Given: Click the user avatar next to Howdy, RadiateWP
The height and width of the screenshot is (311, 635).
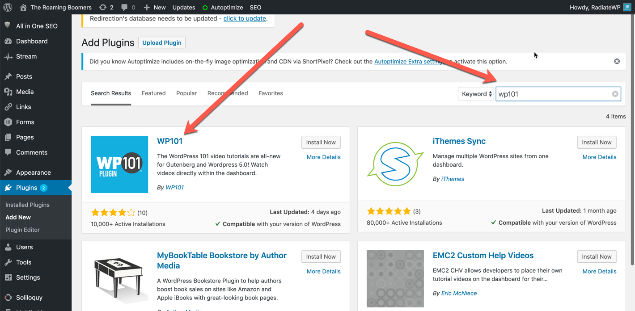Looking at the screenshot, I should point(627,7).
